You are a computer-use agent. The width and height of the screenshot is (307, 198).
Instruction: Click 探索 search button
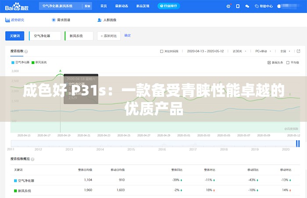point(87,6)
